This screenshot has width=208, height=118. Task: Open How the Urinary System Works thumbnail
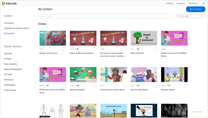pos(113,74)
